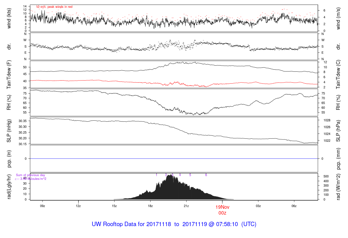Click the rad(Lgly/hr) axis title
The height and width of the screenshot is (238, 348).
pos(9,187)
